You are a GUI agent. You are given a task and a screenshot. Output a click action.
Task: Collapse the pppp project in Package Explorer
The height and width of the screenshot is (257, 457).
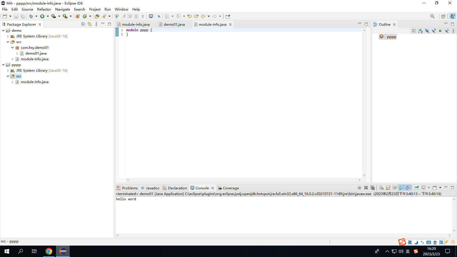coord(3,65)
